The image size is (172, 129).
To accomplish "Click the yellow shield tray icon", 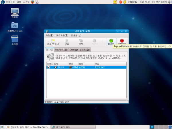I will point(125,2).
